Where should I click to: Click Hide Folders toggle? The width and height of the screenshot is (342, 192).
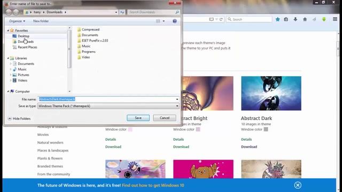19,118
